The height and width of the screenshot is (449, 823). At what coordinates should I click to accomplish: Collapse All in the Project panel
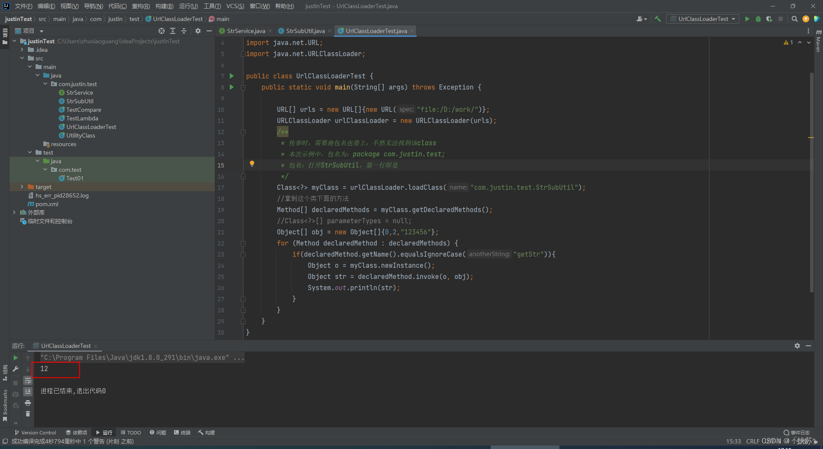(x=184, y=31)
